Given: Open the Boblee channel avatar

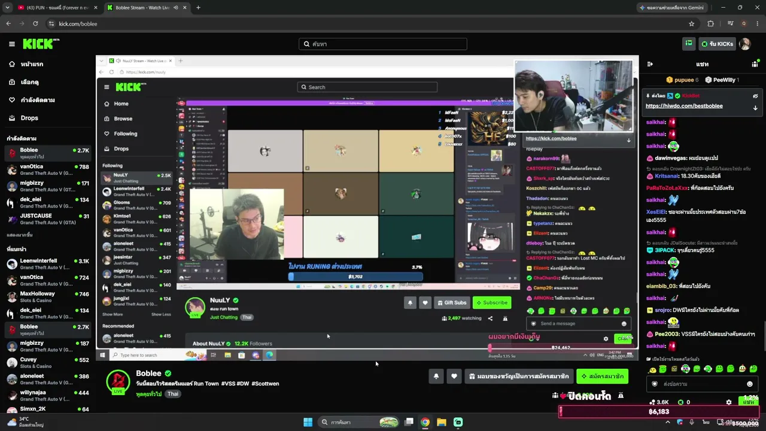Looking at the screenshot, I should [x=118, y=382].
